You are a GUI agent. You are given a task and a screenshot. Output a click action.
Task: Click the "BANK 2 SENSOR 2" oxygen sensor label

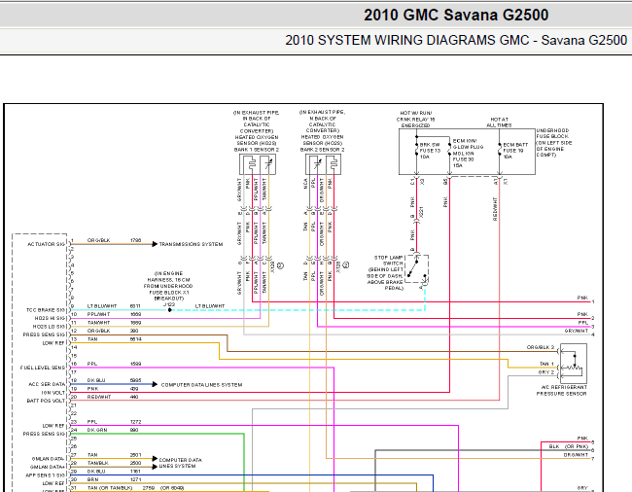(x=322, y=150)
